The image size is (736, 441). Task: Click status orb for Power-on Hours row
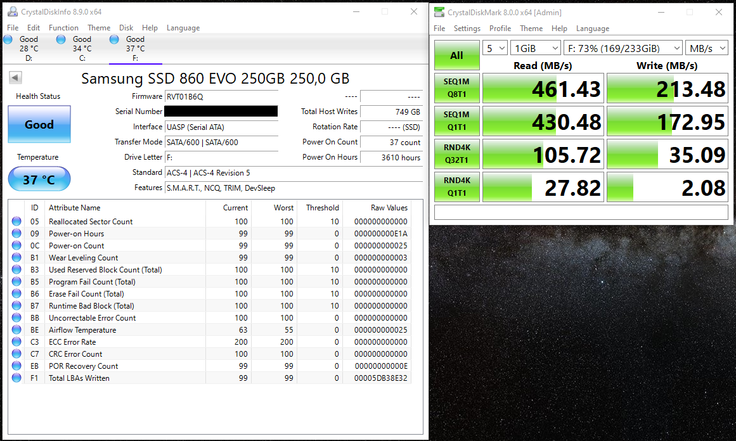[x=16, y=234]
